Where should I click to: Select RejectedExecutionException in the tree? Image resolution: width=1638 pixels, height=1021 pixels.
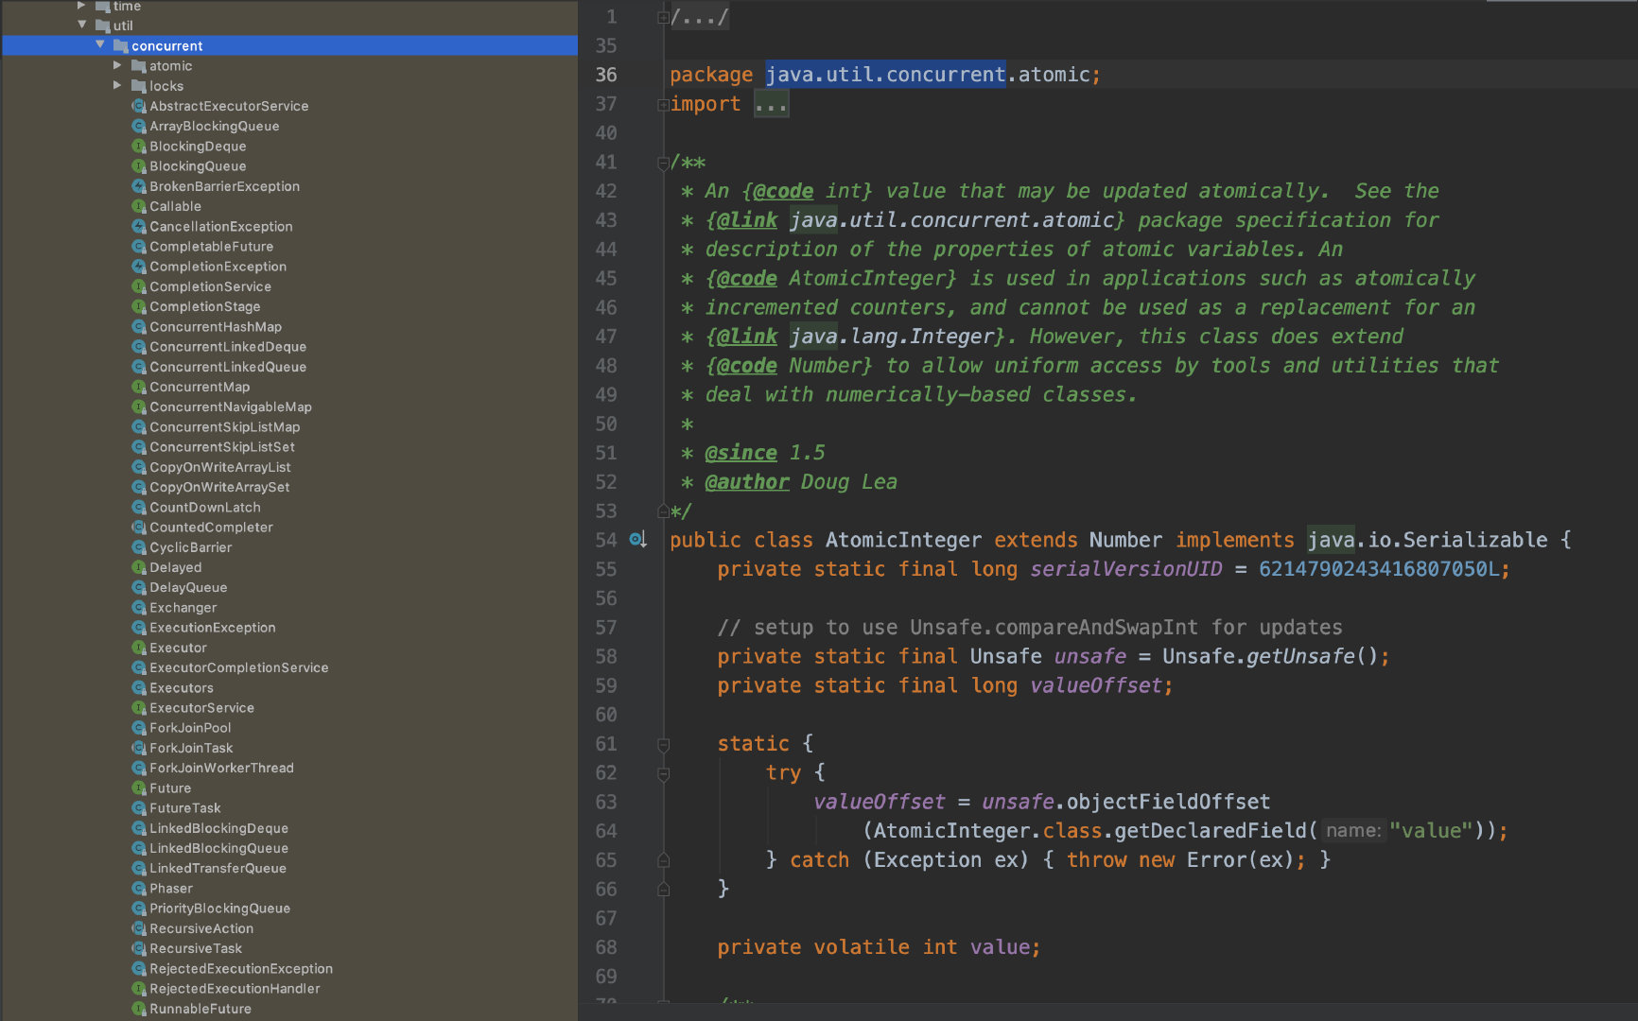tap(241, 968)
